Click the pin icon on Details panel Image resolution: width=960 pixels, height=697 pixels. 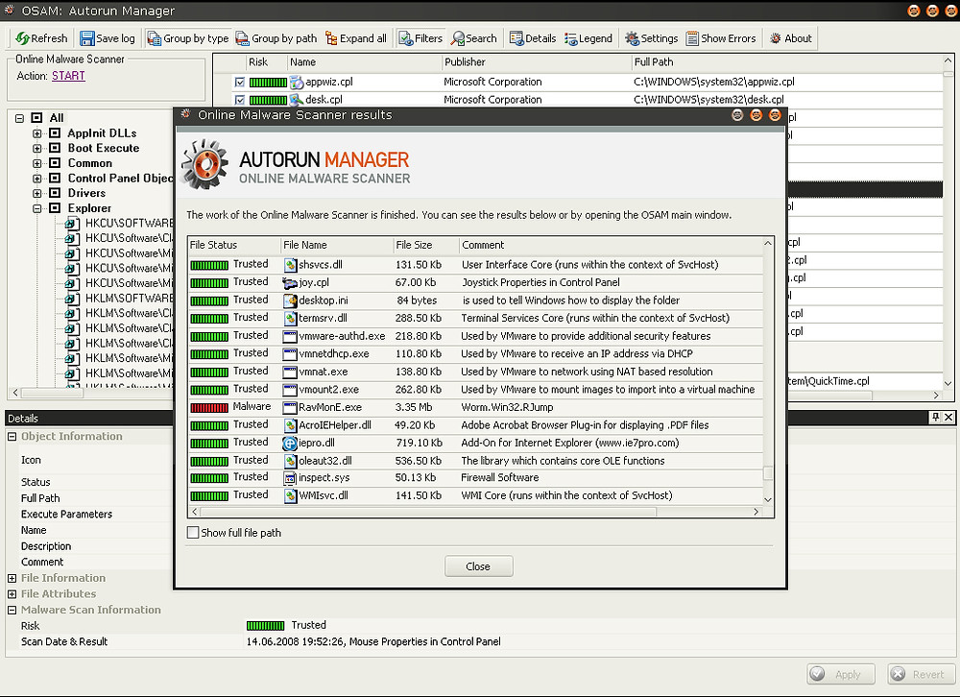pyautogui.click(x=935, y=418)
